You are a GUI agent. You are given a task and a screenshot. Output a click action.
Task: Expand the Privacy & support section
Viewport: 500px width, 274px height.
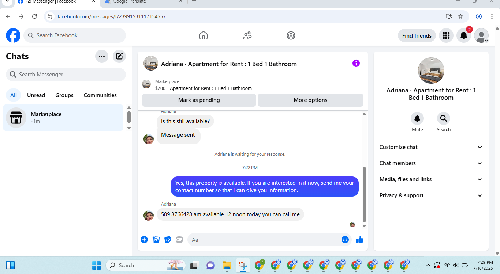[431, 195]
